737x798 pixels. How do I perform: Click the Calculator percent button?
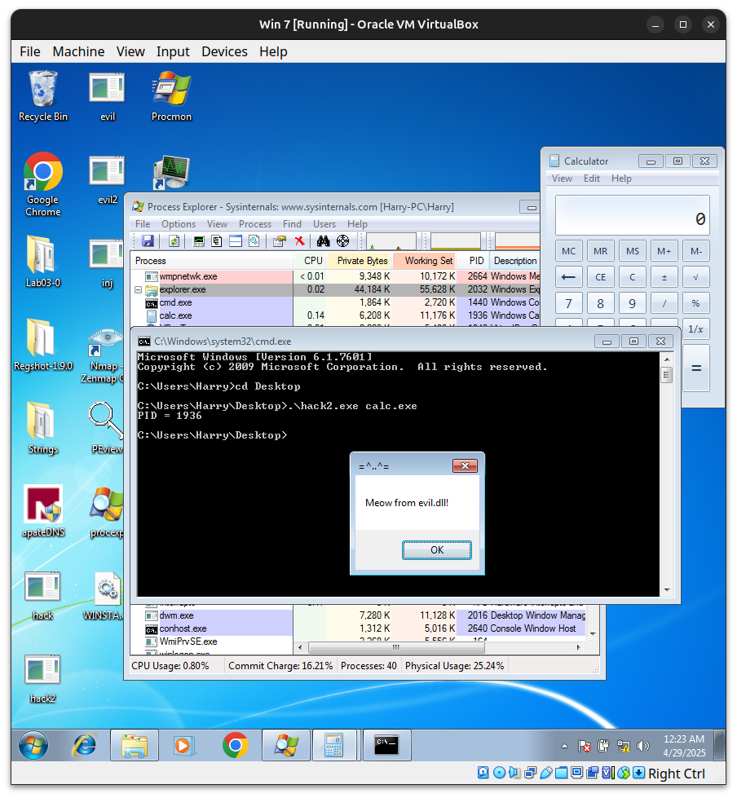695,304
